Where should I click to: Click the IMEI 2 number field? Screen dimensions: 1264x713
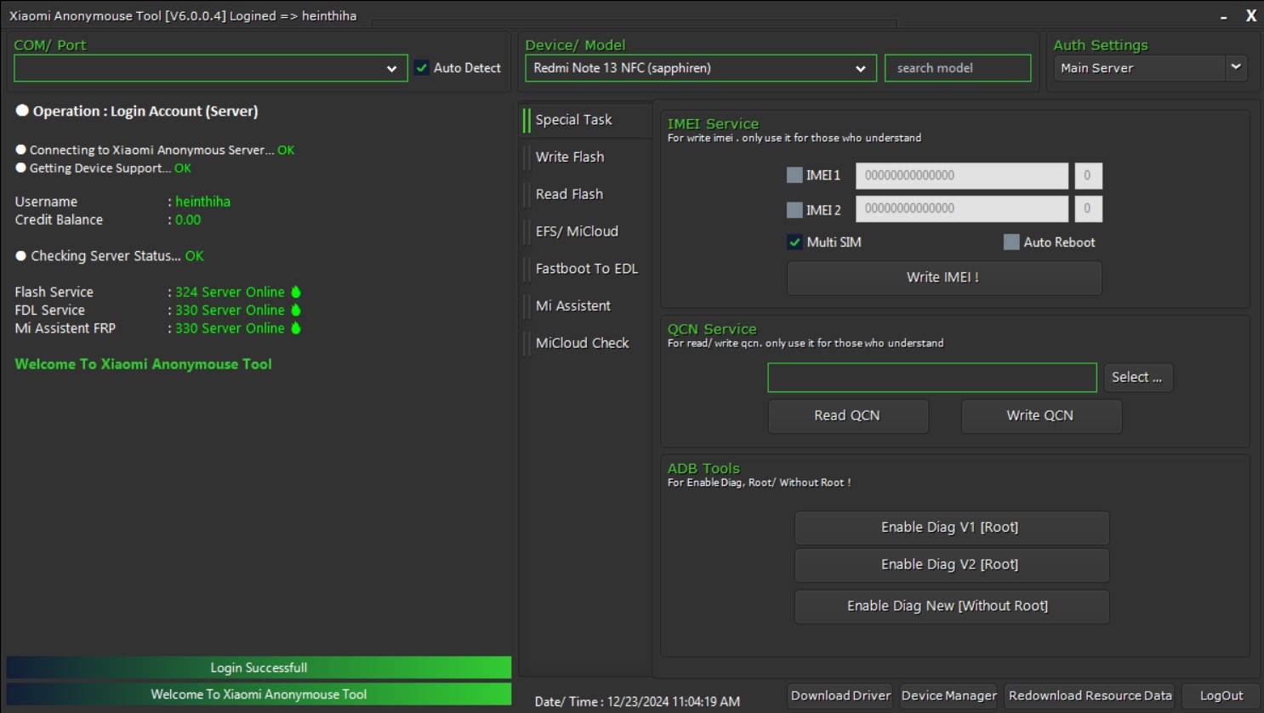(962, 208)
